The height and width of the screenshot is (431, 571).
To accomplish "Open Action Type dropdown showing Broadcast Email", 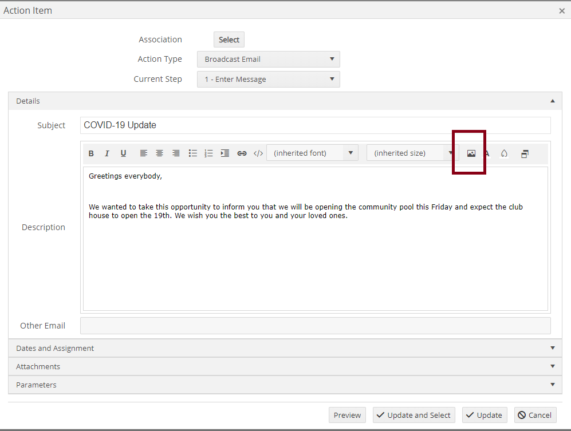I will [269, 60].
